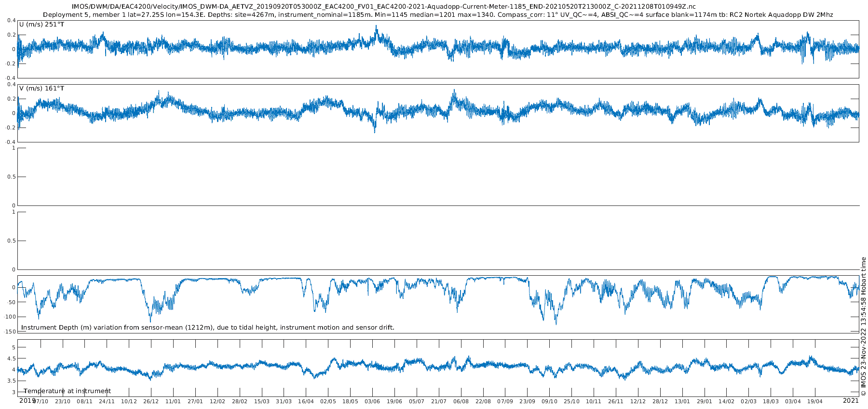Select the '28/02' date tick label

click(240, 401)
